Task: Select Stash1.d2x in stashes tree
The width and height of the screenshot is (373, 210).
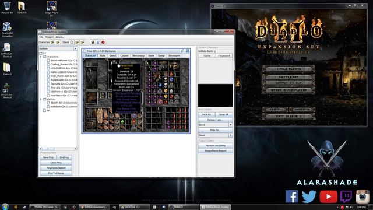Action: [62, 103]
